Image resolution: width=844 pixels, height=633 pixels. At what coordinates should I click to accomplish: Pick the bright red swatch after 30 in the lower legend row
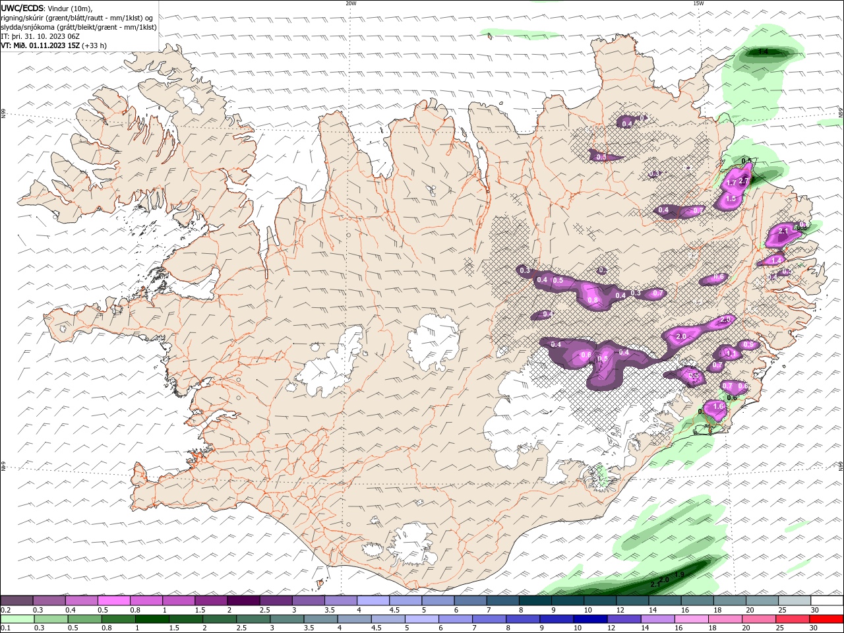click(x=826, y=619)
